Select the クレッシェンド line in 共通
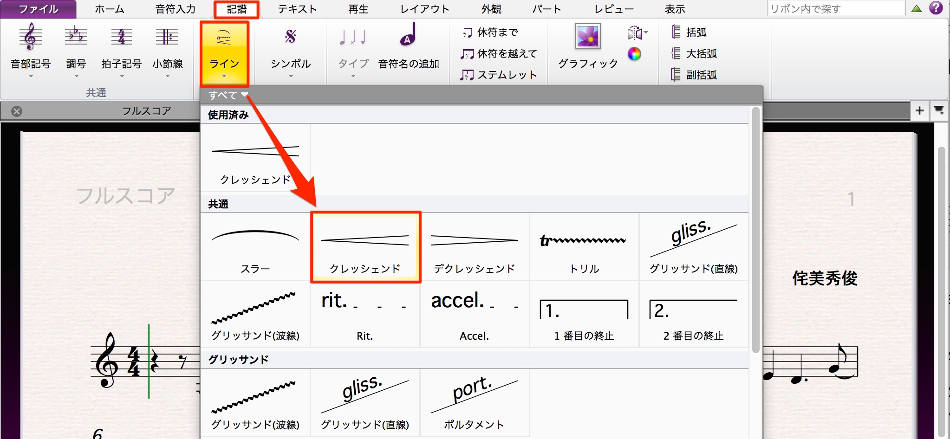Screen dimensions: 950x439 click(365, 247)
